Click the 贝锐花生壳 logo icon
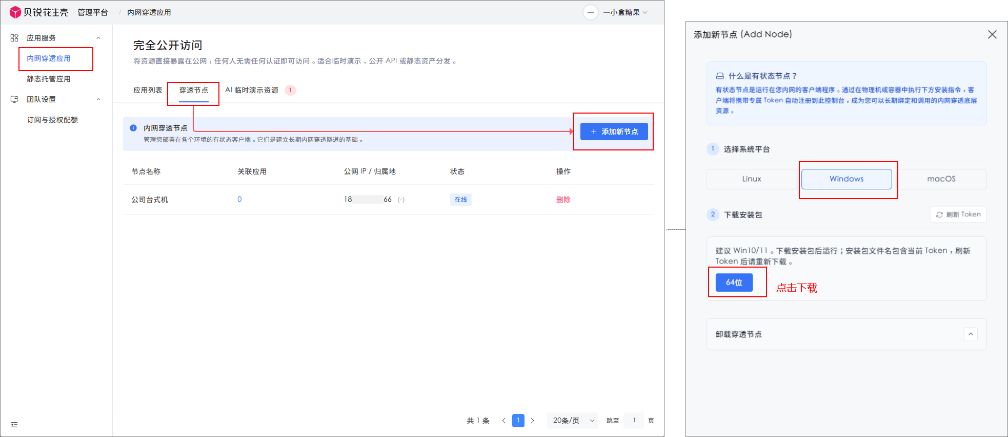This screenshot has width=1008, height=437. pyautogui.click(x=15, y=12)
